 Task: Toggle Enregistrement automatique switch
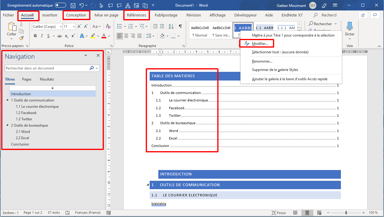pyautogui.click(x=60, y=5)
